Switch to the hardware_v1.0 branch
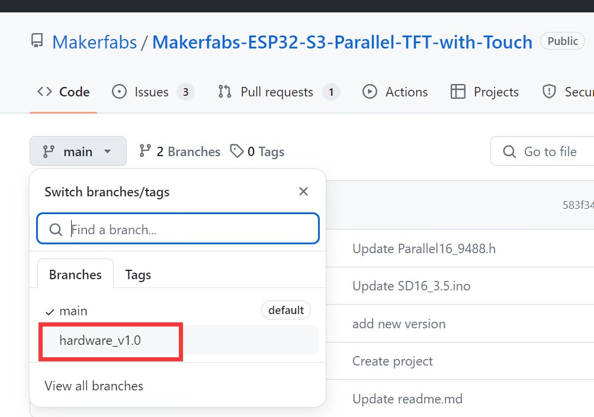Screen dimensions: 594x417 [178, 340]
